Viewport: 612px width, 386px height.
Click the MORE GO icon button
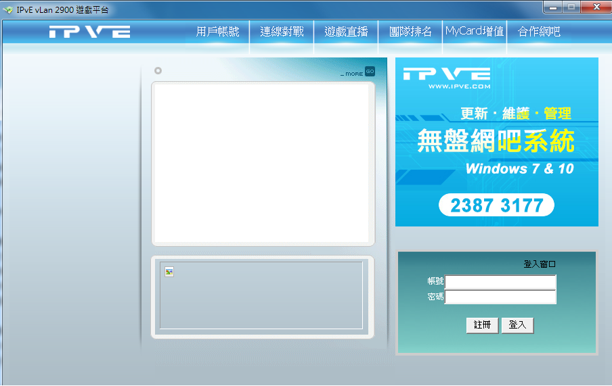[x=370, y=72]
